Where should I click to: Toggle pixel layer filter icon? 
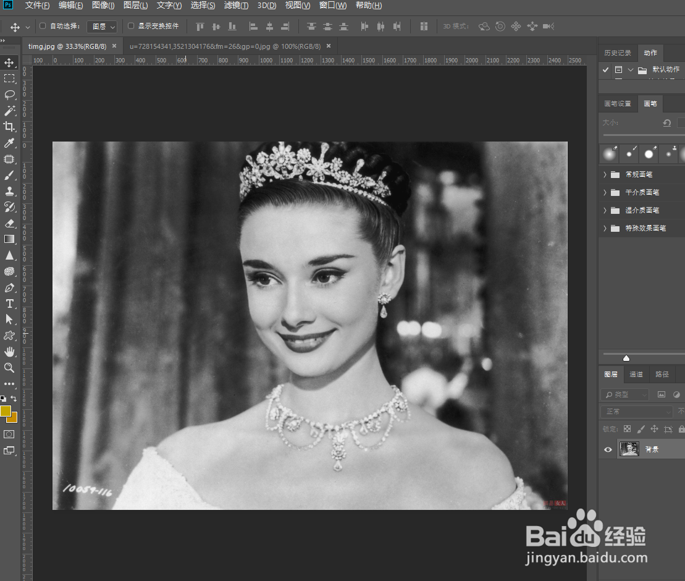[x=662, y=394]
